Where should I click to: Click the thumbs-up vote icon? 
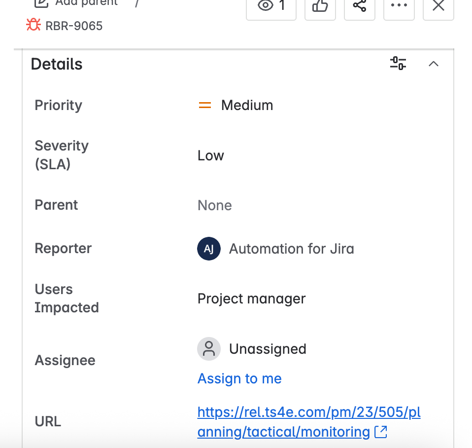click(320, 6)
